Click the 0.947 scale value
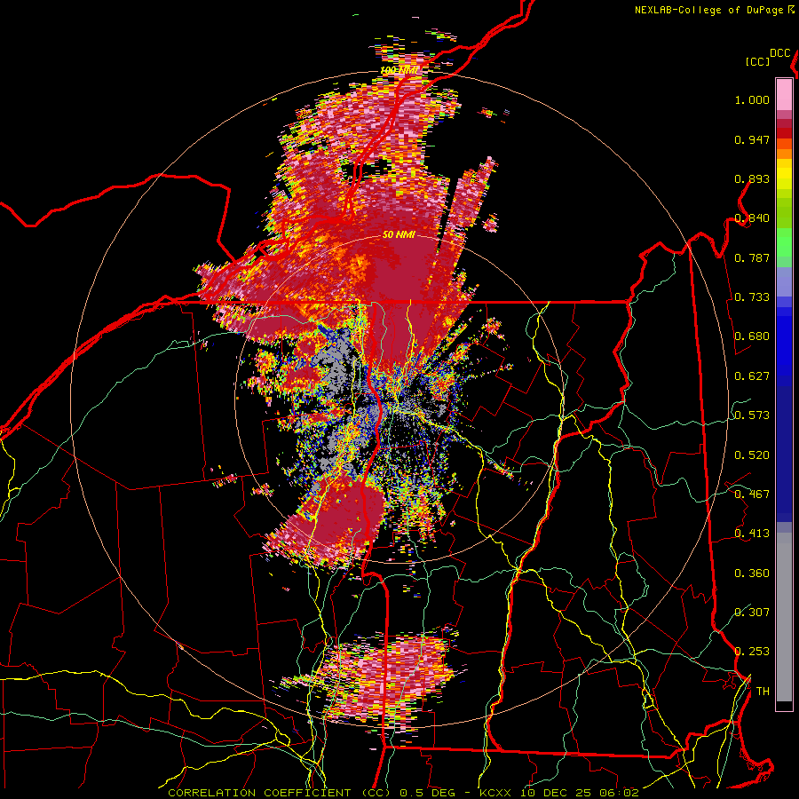 point(752,139)
